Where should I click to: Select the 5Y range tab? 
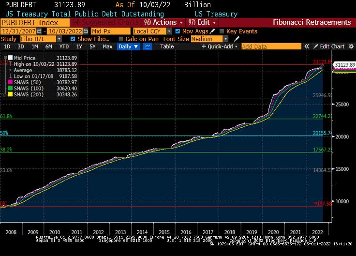point(92,46)
